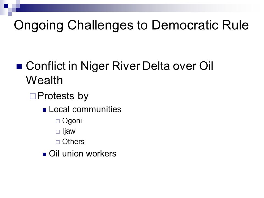Click the dark blue square in corner decoration
The height and width of the screenshot is (198, 264).
click(6, 6)
